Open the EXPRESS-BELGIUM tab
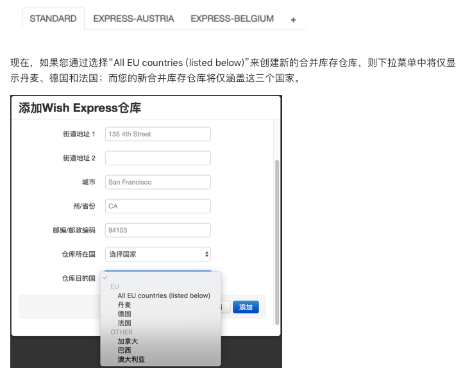The height and width of the screenshot is (380, 463). (232, 19)
